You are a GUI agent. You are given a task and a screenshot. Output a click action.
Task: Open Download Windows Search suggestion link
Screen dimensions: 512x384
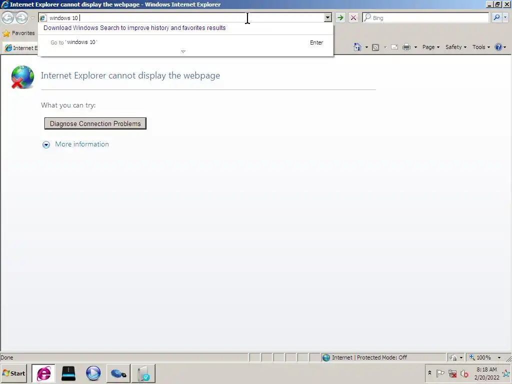(x=134, y=28)
